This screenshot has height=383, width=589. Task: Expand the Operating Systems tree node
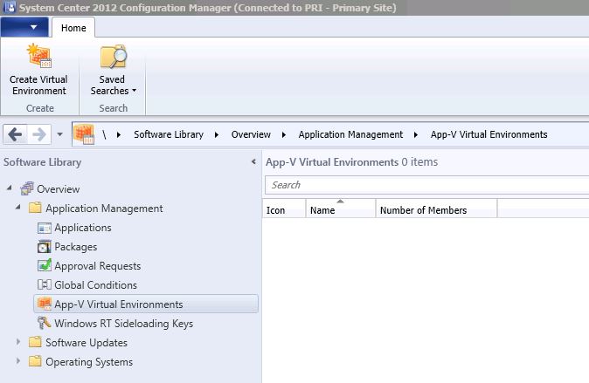click(x=18, y=361)
